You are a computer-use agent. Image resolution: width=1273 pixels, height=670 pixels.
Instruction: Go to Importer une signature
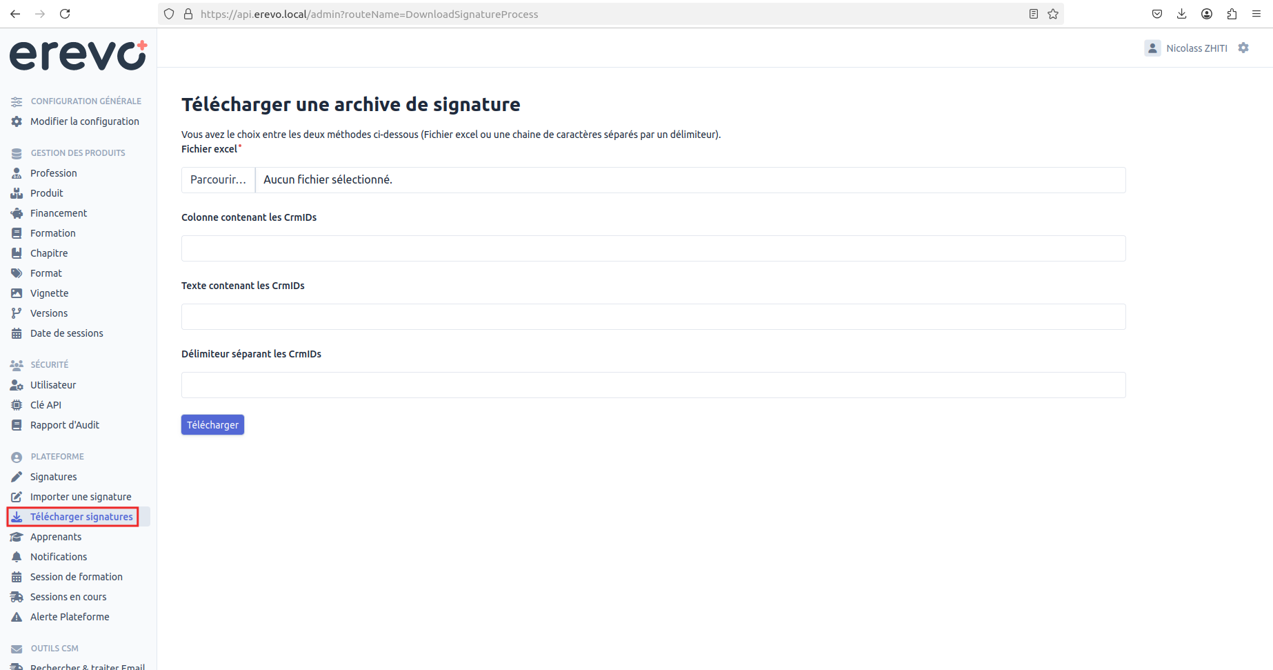81,497
